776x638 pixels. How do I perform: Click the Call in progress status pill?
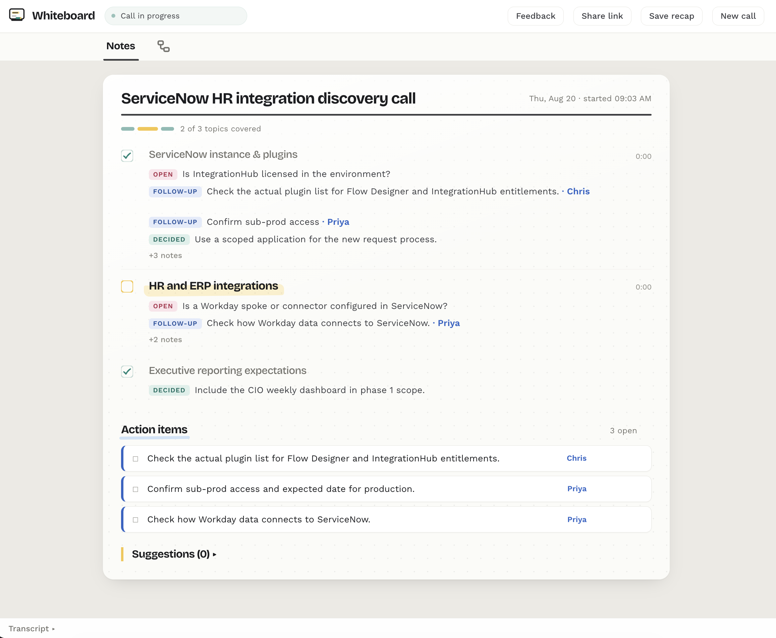176,16
